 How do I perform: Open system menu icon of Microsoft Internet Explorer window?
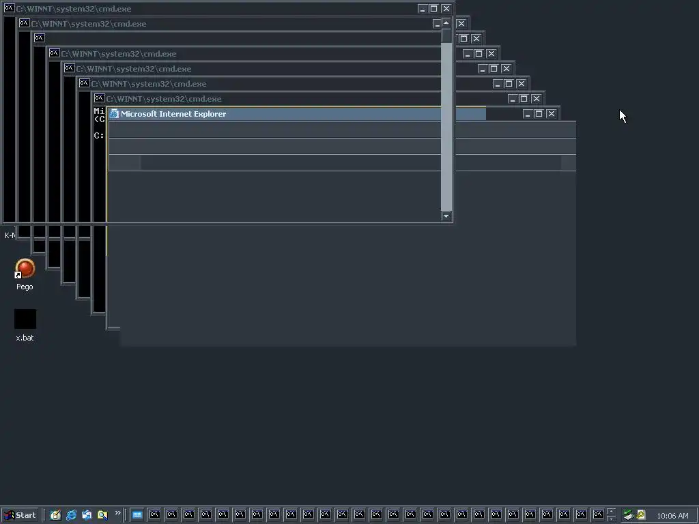114,114
